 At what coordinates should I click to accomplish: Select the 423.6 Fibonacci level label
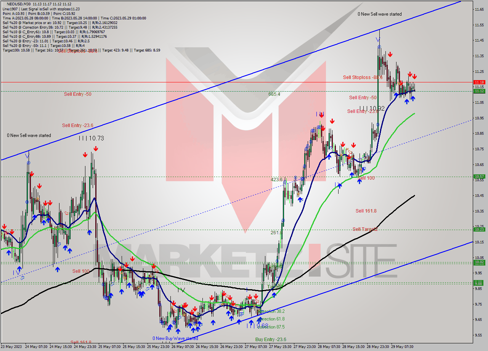[x=276, y=179]
